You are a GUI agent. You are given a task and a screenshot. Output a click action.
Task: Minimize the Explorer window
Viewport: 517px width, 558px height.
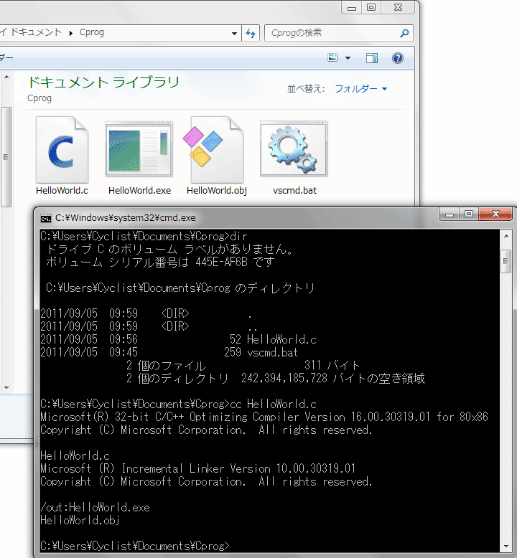pos(352,7)
